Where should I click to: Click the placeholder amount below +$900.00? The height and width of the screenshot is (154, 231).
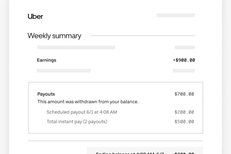tap(184, 71)
